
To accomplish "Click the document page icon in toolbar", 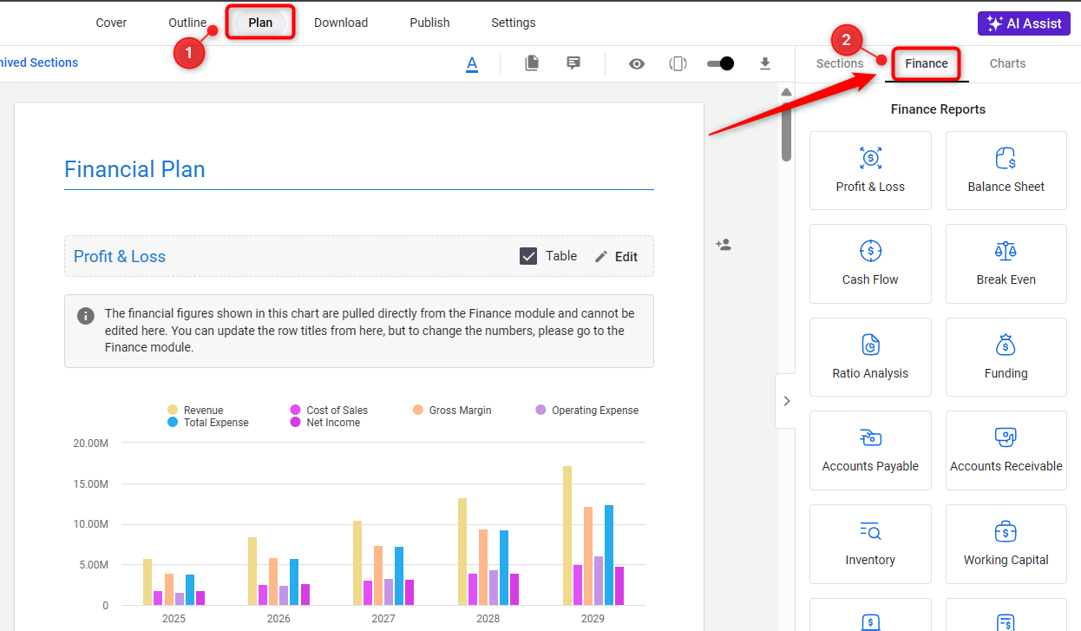I will point(532,62).
